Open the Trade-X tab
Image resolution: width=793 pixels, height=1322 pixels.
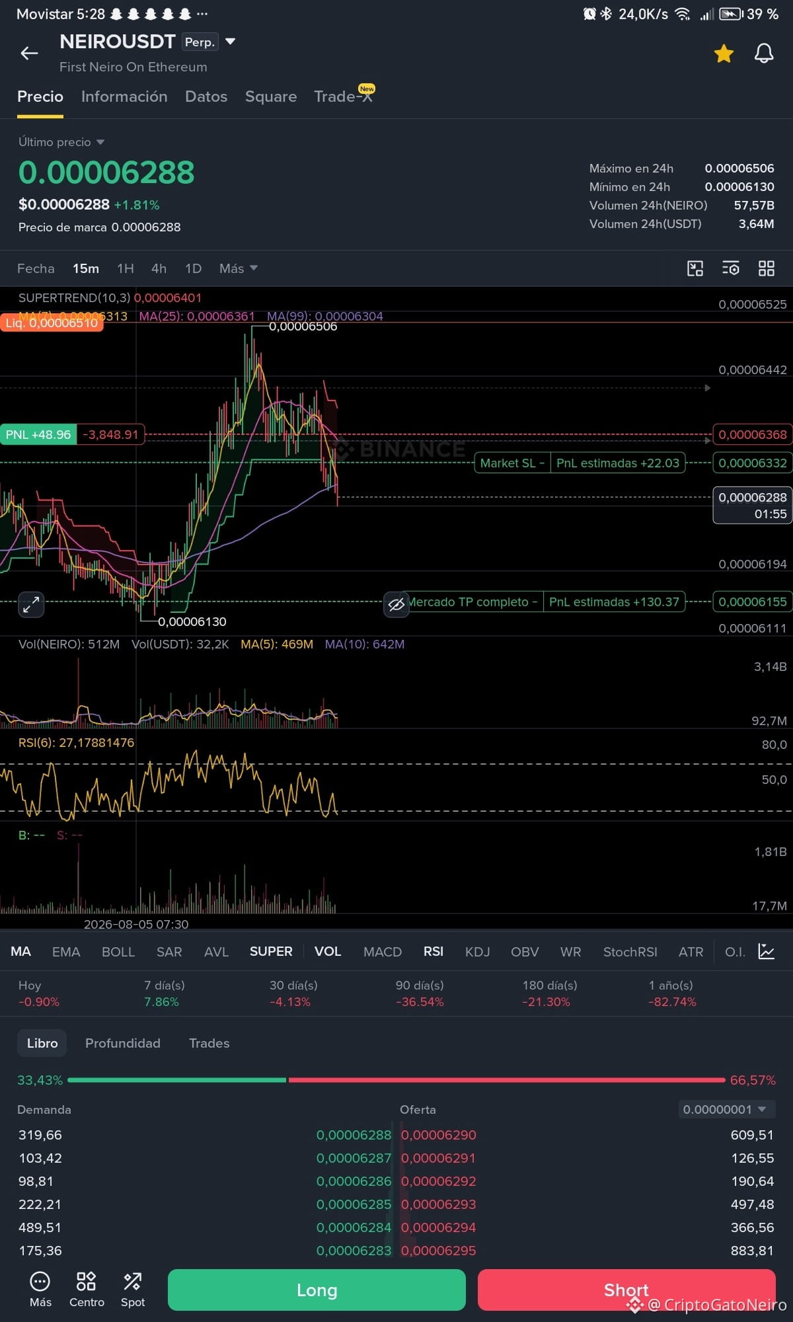coord(344,97)
